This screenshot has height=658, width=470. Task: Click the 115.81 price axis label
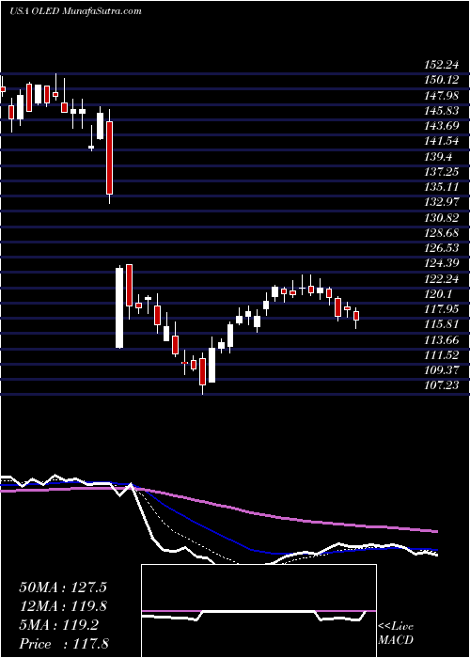tap(442, 324)
